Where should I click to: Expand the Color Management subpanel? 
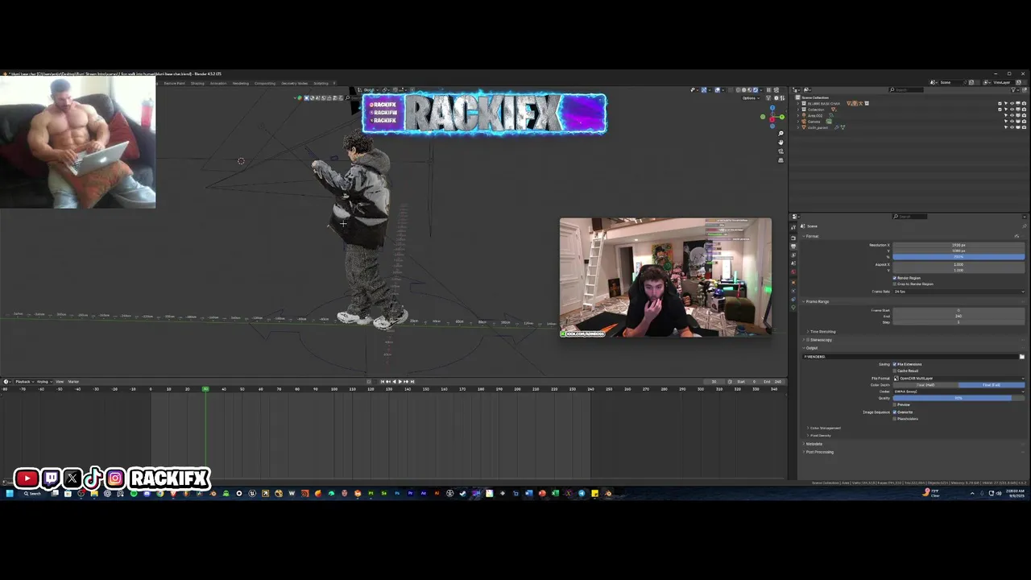pos(825,428)
